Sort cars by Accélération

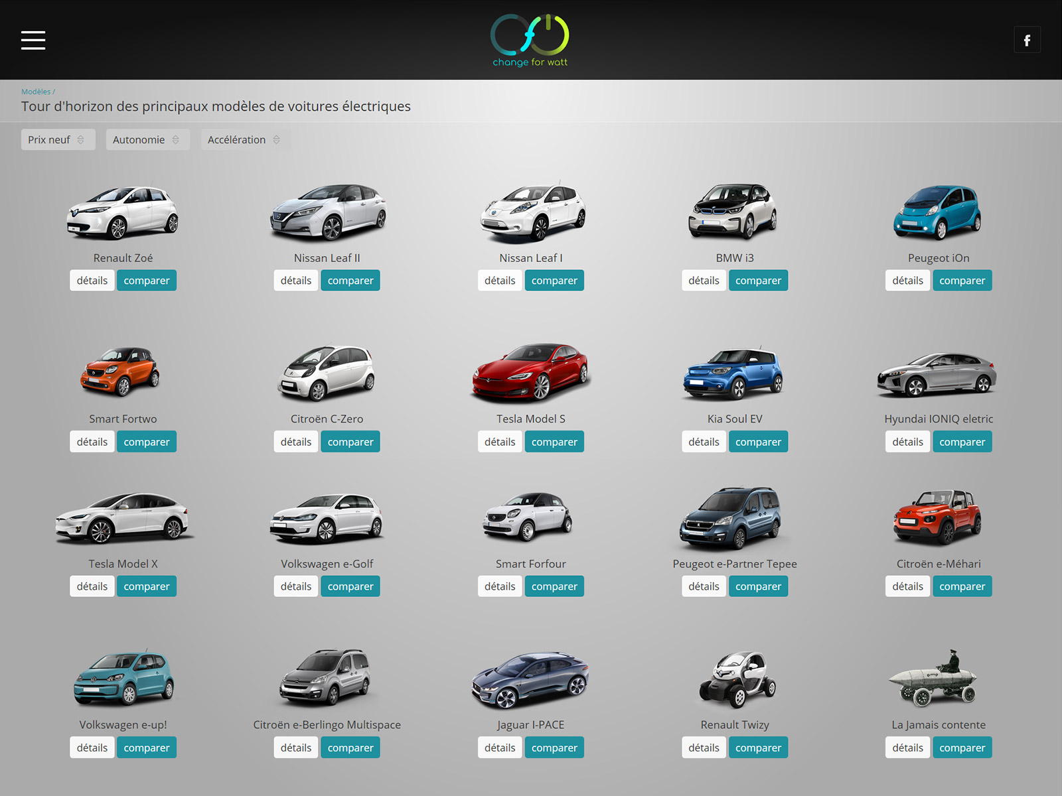pyautogui.click(x=246, y=139)
